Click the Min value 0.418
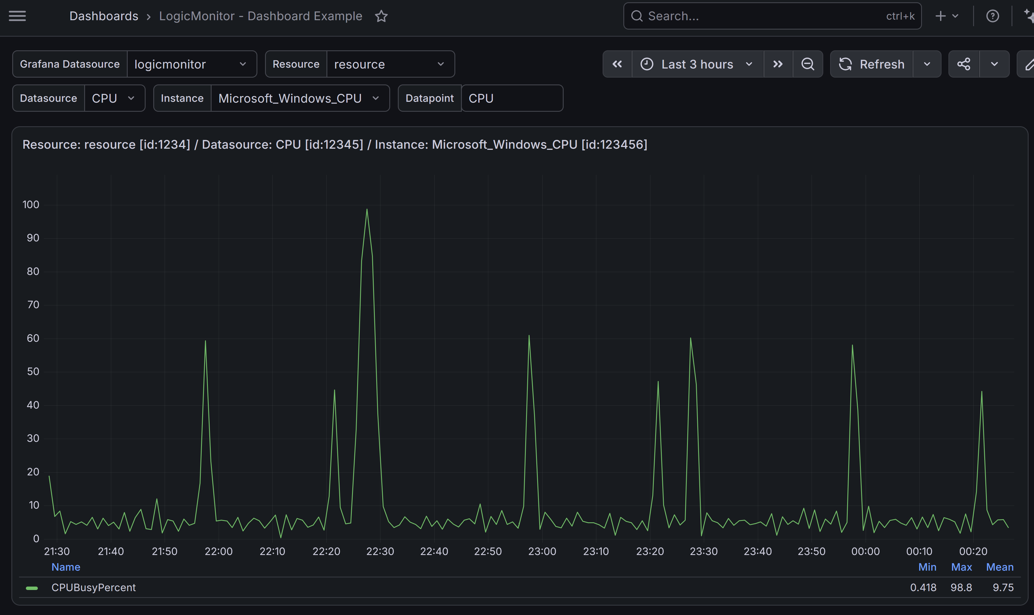This screenshot has width=1034, height=615. click(x=923, y=588)
